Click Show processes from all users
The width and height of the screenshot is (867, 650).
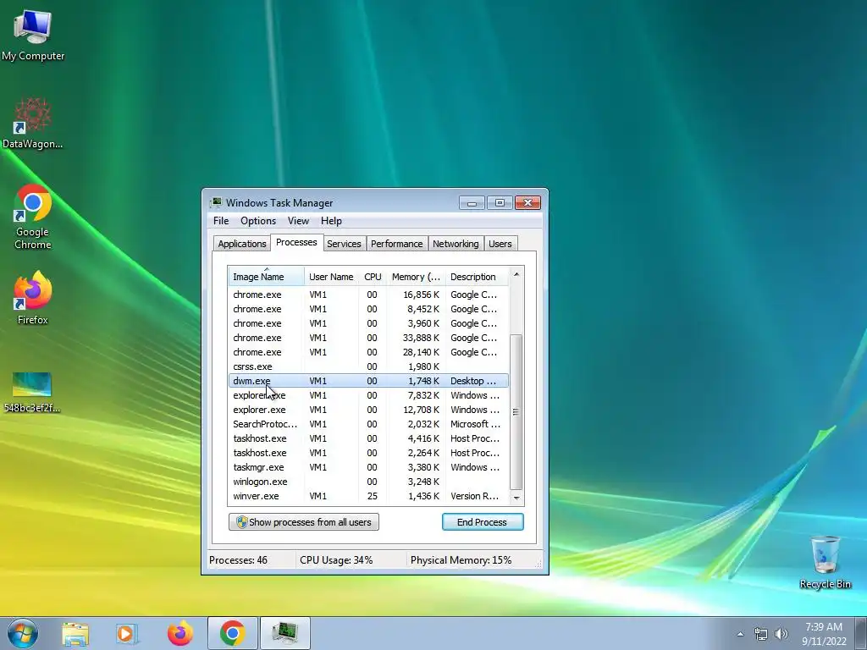[x=304, y=521]
